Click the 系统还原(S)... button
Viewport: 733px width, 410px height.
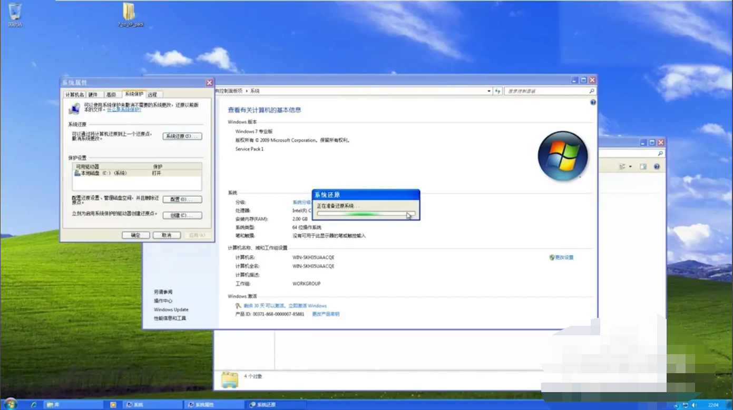(x=182, y=136)
